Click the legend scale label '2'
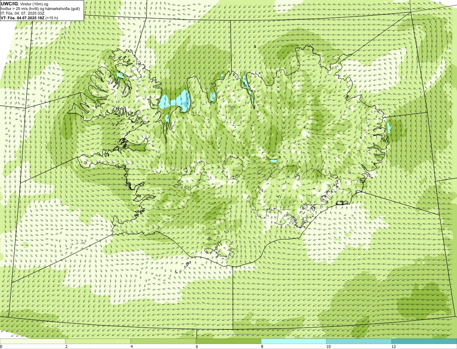Screen dimensions: 457x349 coord(66,347)
